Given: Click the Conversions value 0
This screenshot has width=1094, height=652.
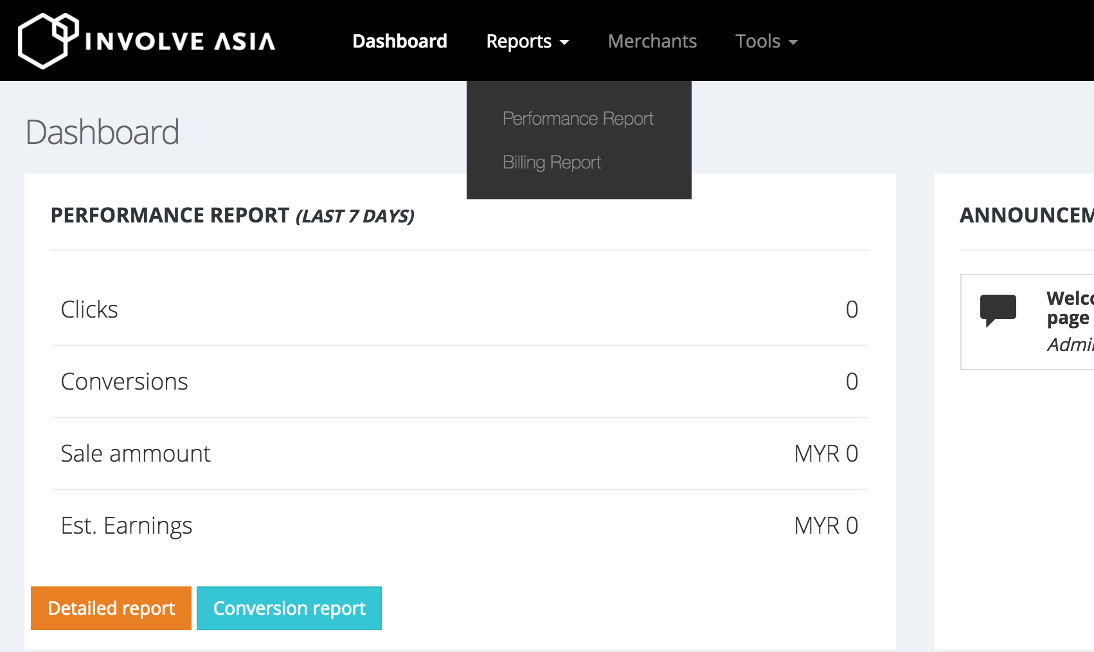Looking at the screenshot, I should point(852,381).
